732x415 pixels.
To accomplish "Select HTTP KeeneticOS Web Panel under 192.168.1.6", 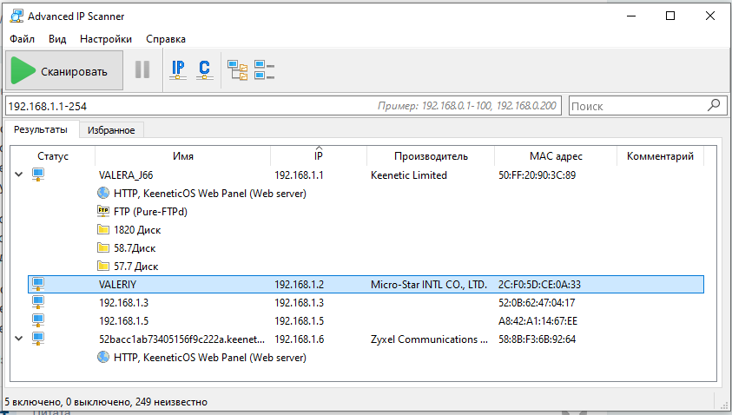I will point(210,357).
